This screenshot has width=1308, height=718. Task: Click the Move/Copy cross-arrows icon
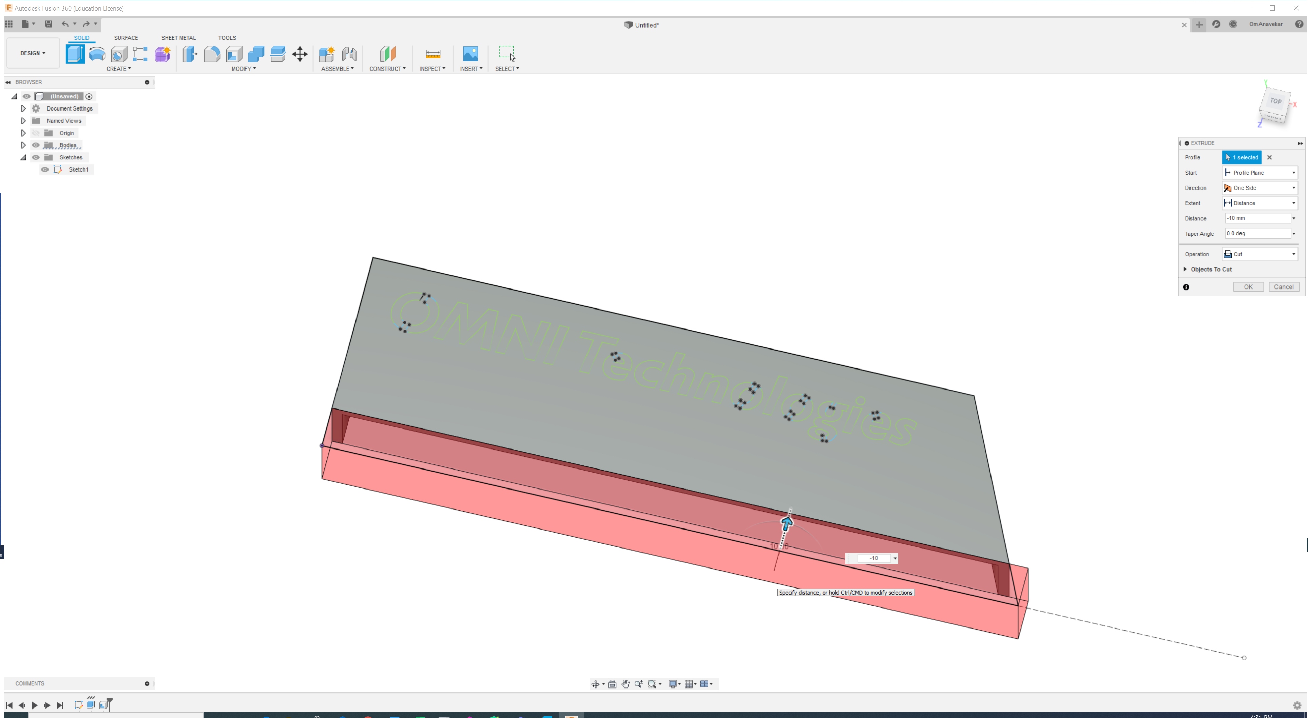[300, 54]
